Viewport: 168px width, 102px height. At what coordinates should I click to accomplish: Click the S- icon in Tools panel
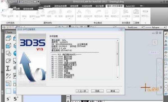pyautogui.click(x=8, y=99)
